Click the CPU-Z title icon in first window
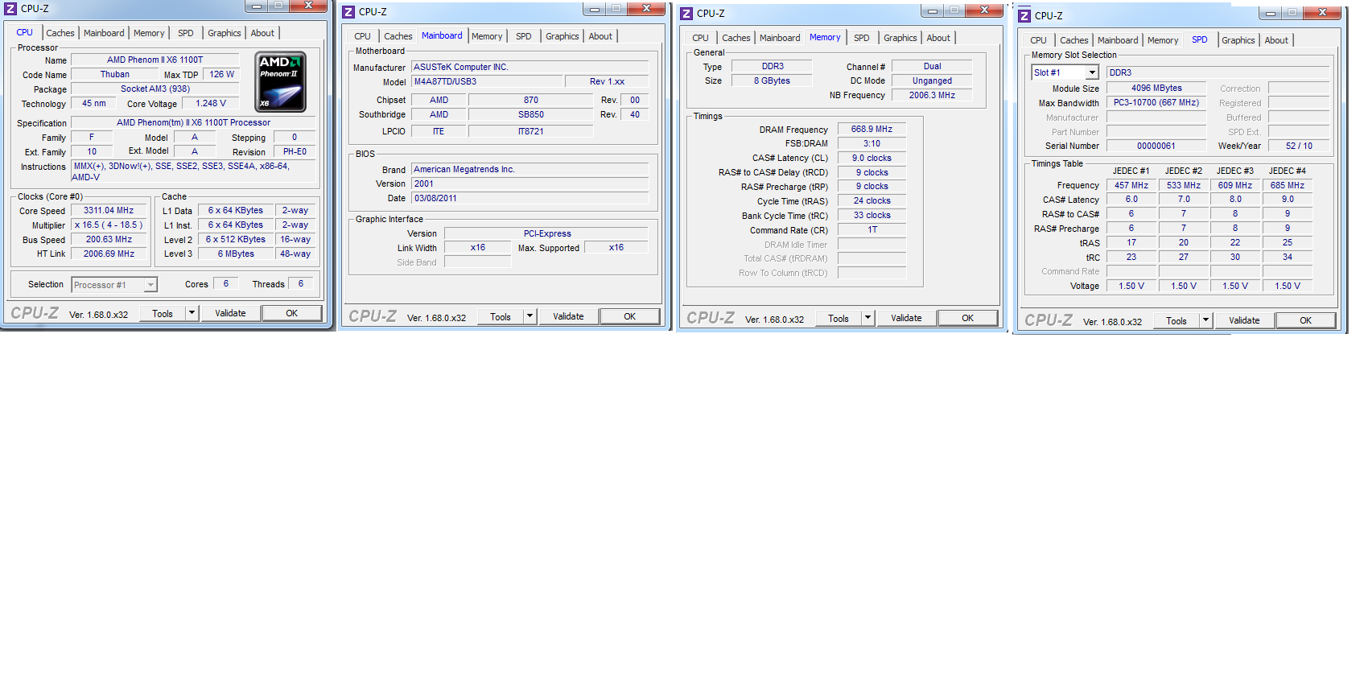Screen dimensions: 1364x697 10,9
